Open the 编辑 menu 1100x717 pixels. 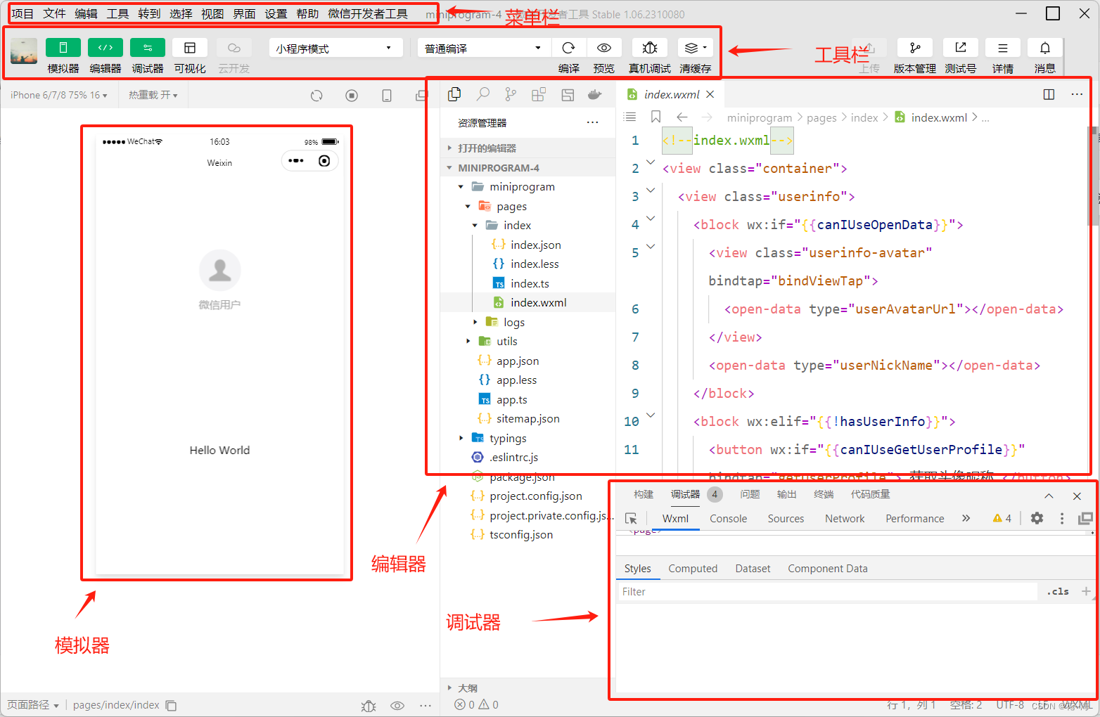click(86, 14)
